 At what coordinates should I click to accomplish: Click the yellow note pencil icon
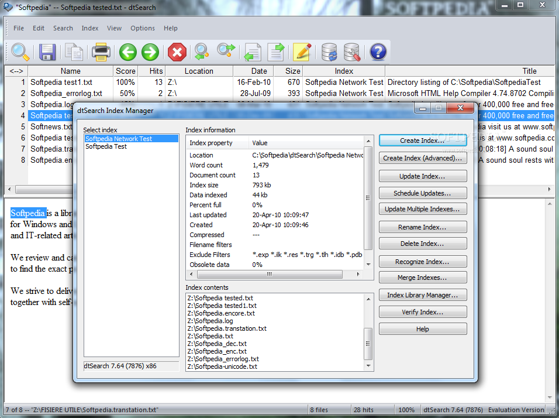tap(302, 52)
